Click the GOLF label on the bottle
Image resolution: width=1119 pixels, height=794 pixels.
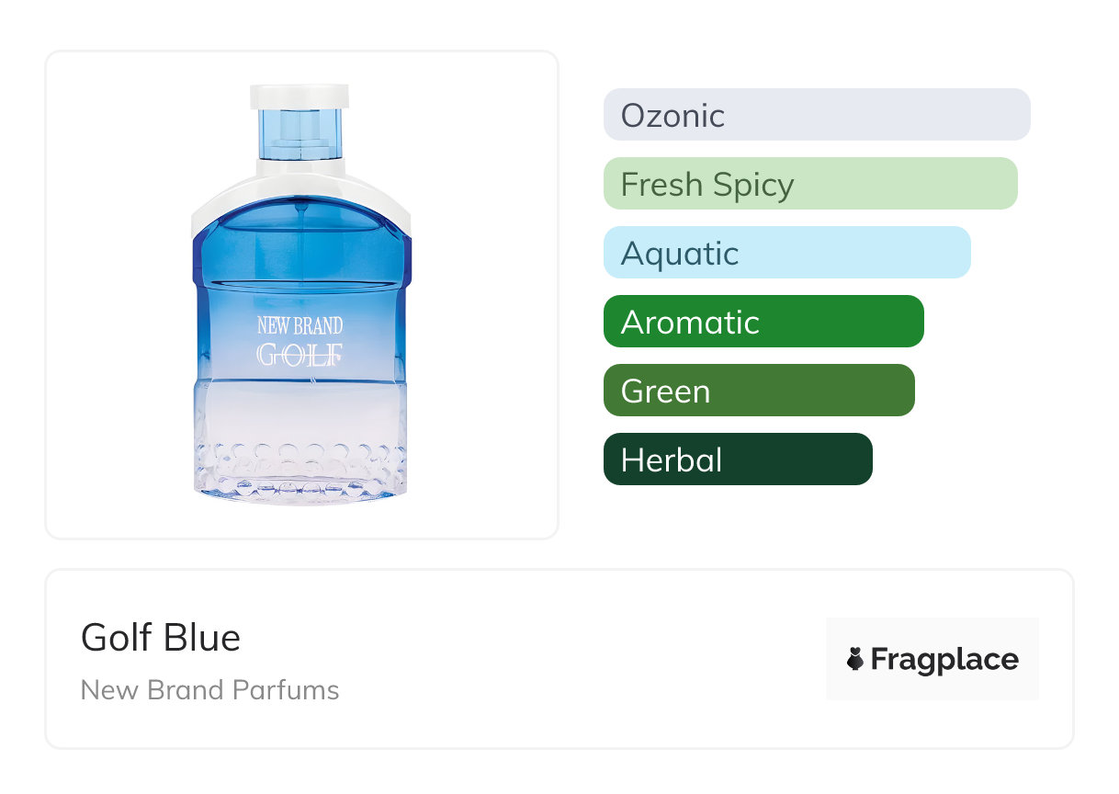point(300,355)
